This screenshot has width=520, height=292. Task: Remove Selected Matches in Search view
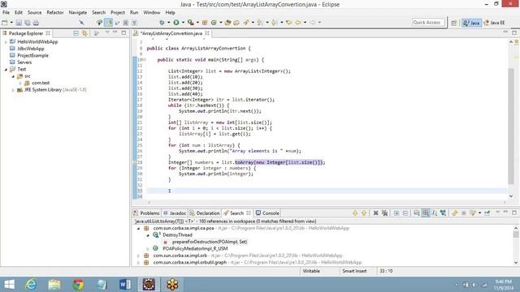pyautogui.click(x=375, y=213)
